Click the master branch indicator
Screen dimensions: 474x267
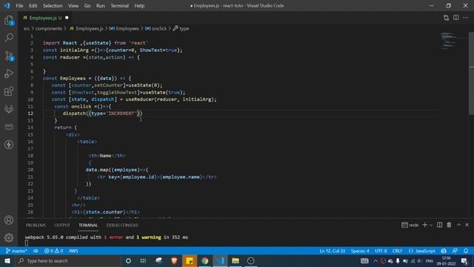point(16,251)
